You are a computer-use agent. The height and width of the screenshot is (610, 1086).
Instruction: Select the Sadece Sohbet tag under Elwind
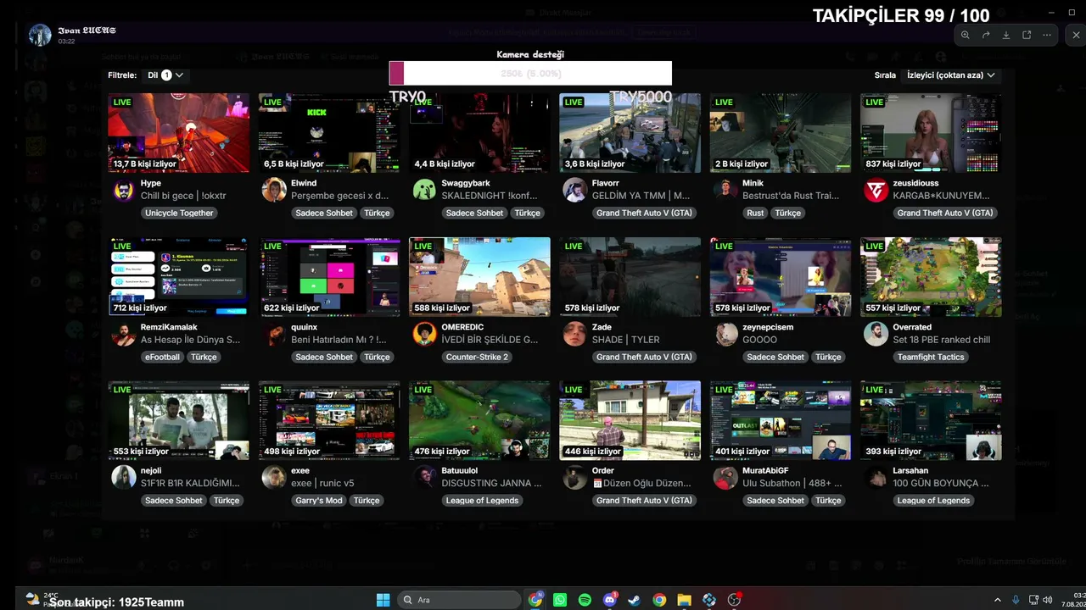(324, 213)
